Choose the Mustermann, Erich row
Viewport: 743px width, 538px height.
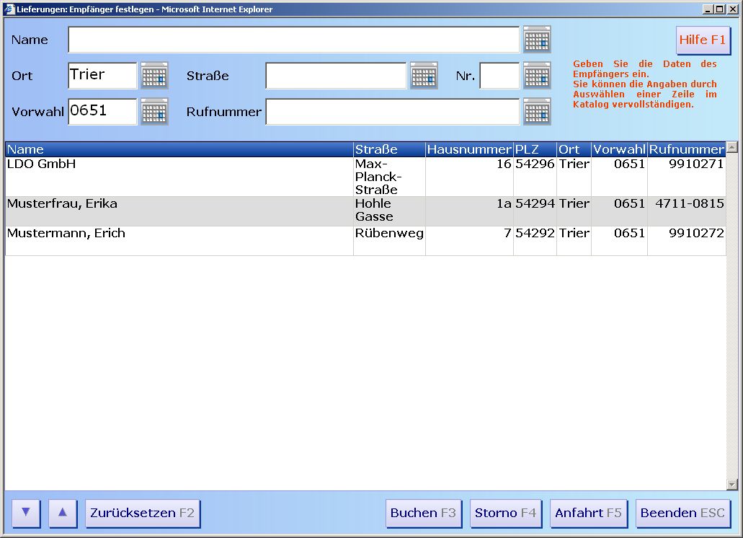click(x=179, y=240)
